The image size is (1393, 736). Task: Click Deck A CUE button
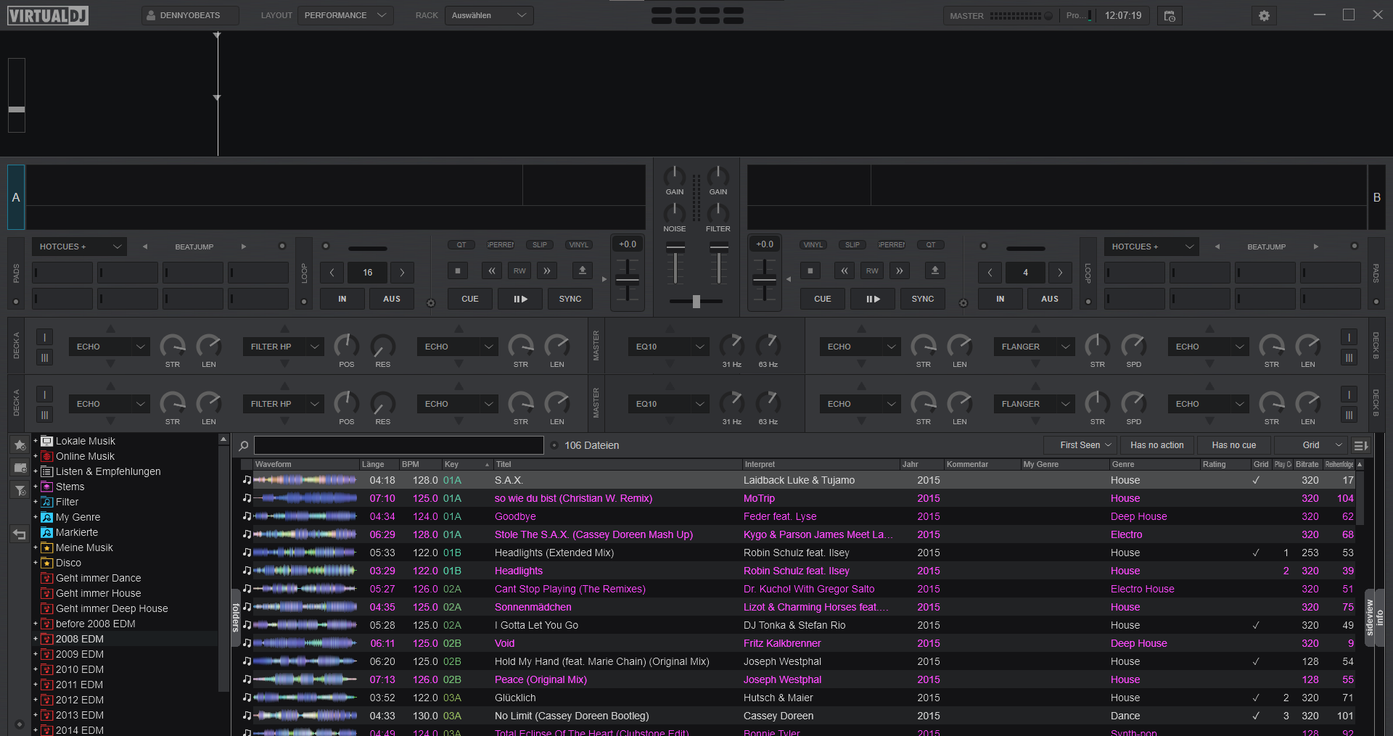tap(470, 299)
